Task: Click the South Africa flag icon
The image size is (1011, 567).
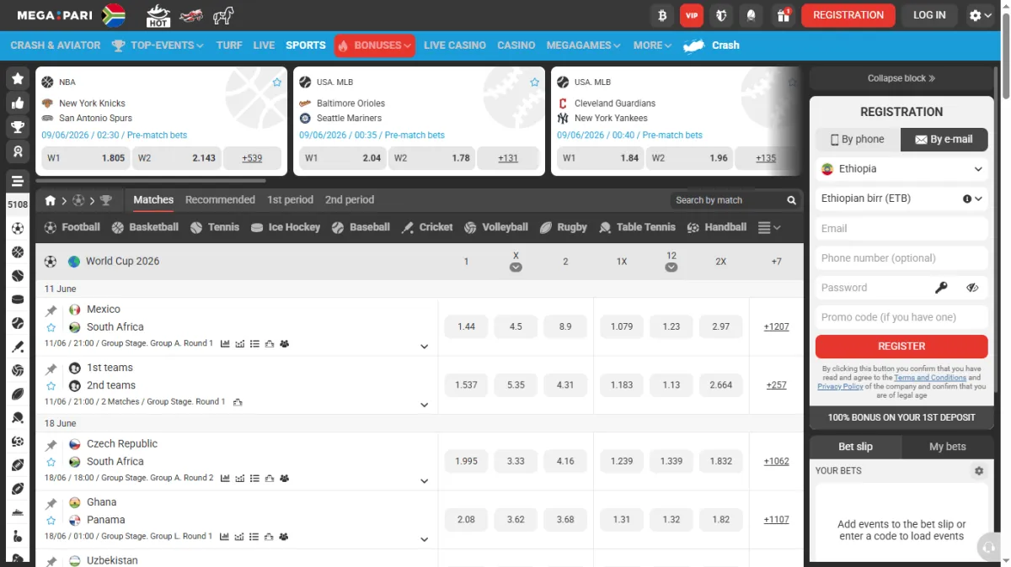Action: coord(114,15)
